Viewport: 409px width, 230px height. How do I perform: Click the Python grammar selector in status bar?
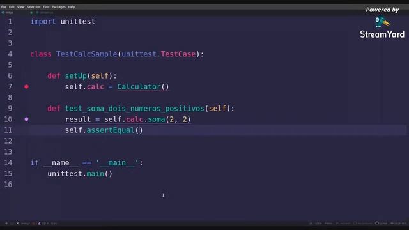328,223
